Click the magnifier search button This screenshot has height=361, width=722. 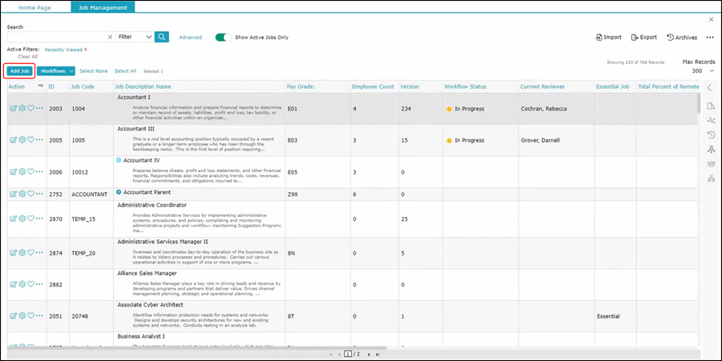pyautogui.click(x=162, y=37)
